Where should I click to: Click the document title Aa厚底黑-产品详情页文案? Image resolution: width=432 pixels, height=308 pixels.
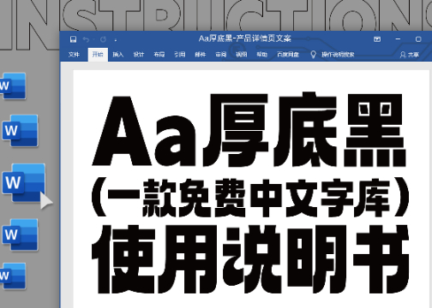[x=245, y=38]
